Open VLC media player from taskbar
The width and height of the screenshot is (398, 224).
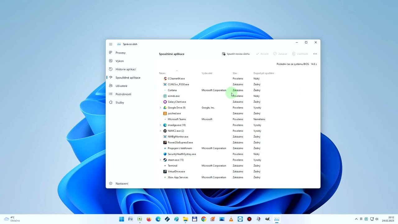[x=231, y=219]
